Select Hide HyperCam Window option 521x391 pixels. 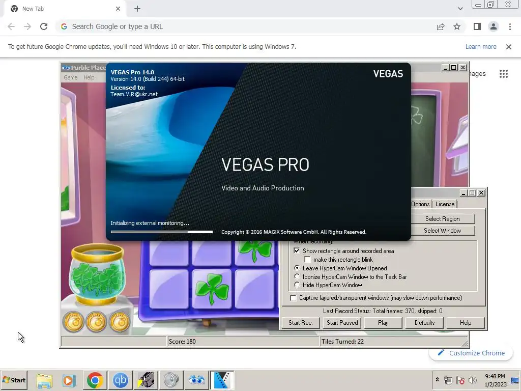(297, 285)
